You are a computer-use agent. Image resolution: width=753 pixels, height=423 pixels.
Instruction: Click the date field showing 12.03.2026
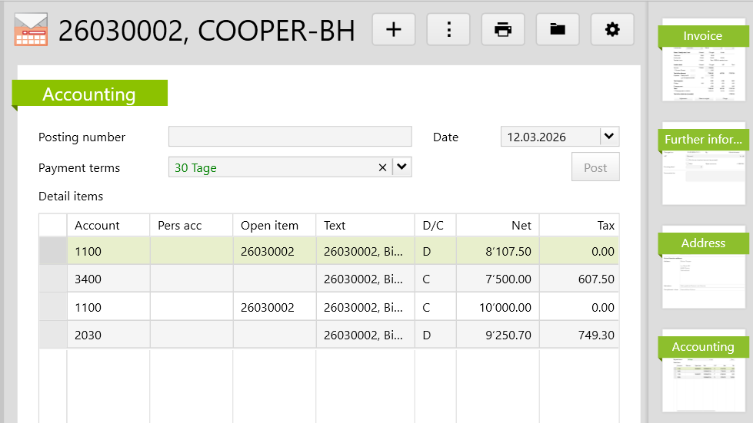(549, 137)
